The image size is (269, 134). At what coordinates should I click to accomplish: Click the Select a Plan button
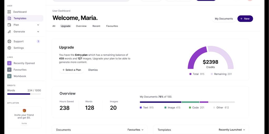[x=71, y=70]
